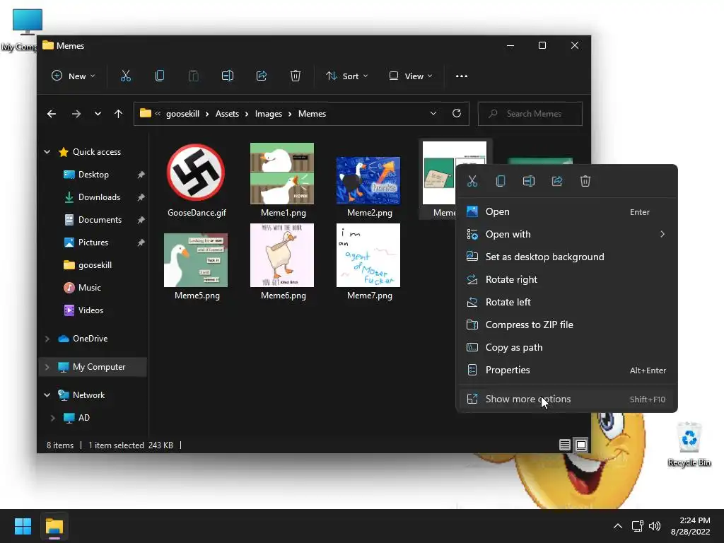Image resolution: width=724 pixels, height=543 pixels.
Task: Select the Meme6.png thumbnail
Action: point(282,255)
